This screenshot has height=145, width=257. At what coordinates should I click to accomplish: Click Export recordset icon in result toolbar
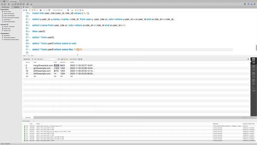pos(79,59)
